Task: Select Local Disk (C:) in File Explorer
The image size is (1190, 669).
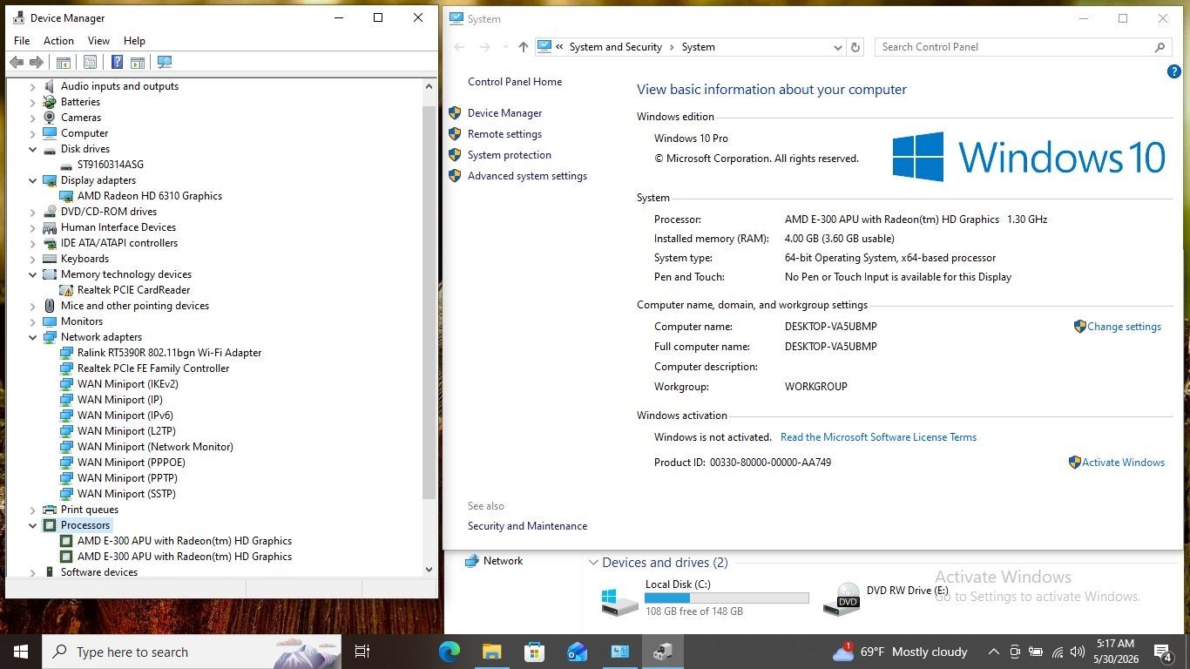Action: [706, 598]
